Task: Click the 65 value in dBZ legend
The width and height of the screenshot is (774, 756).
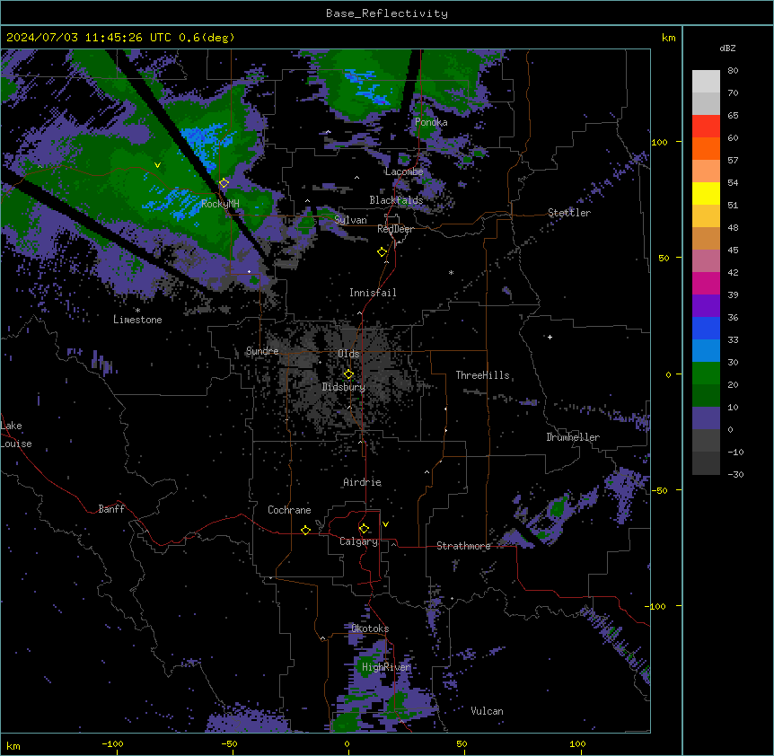Action: click(x=733, y=115)
